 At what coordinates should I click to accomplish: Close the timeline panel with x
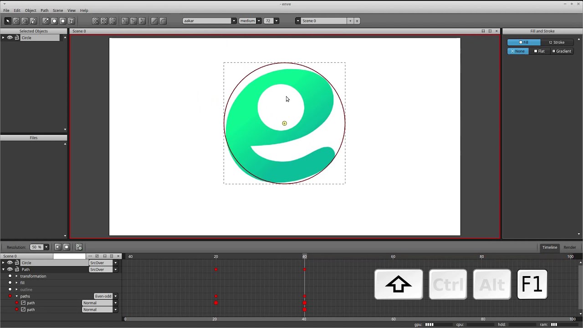click(x=118, y=256)
